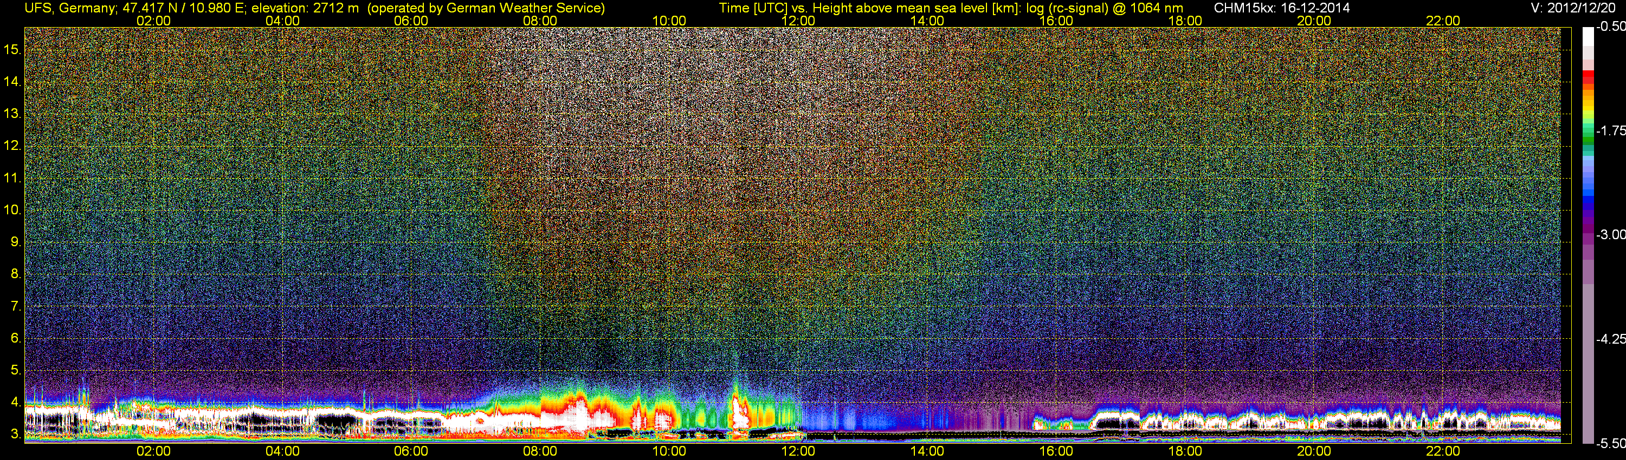Click the "12:00" label on the bottom time axis
This screenshot has width=1626, height=460.
tap(798, 451)
